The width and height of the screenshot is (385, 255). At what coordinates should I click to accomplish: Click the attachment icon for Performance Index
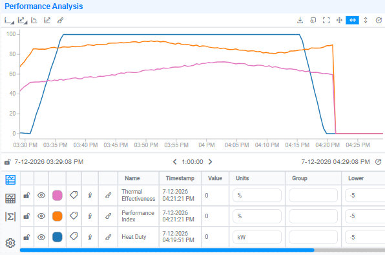pyautogui.click(x=90, y=216)
